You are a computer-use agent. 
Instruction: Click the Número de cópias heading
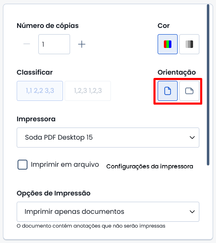coord(48,26)
